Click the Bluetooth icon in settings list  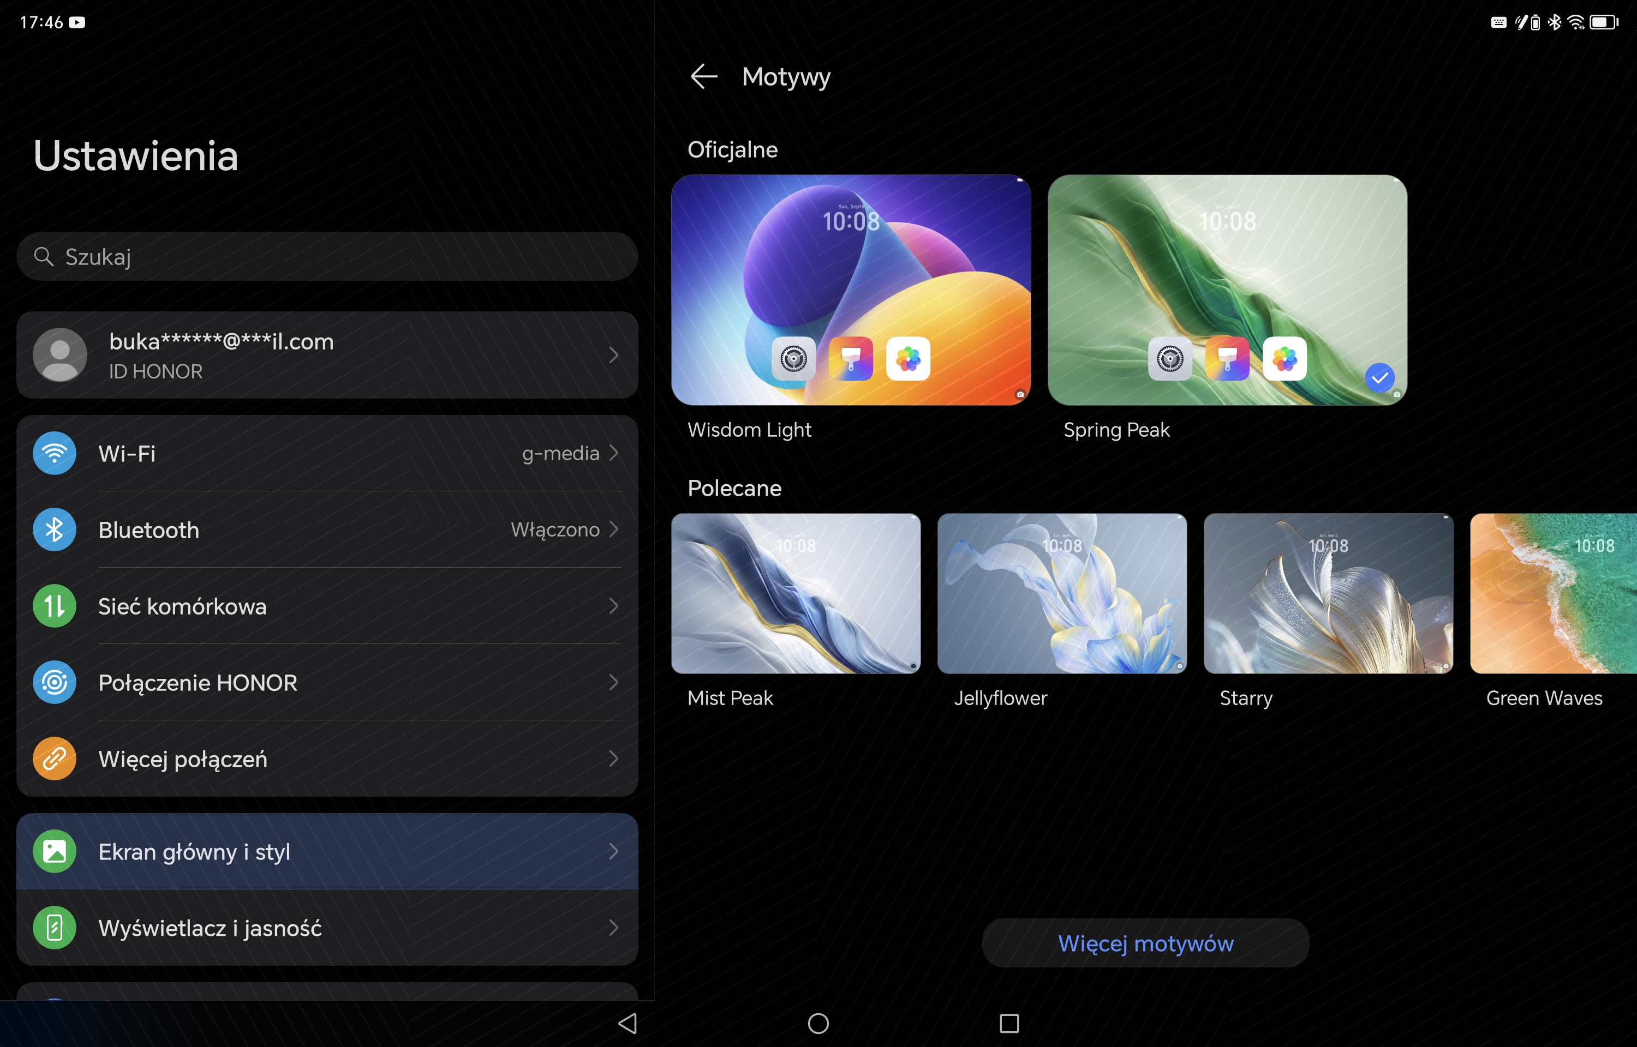(55, 529)
